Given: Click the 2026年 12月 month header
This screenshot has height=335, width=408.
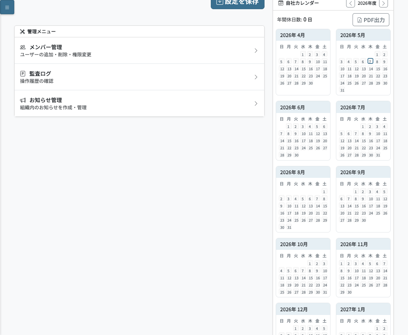Looking at the screenshot, I should (303, 309).
